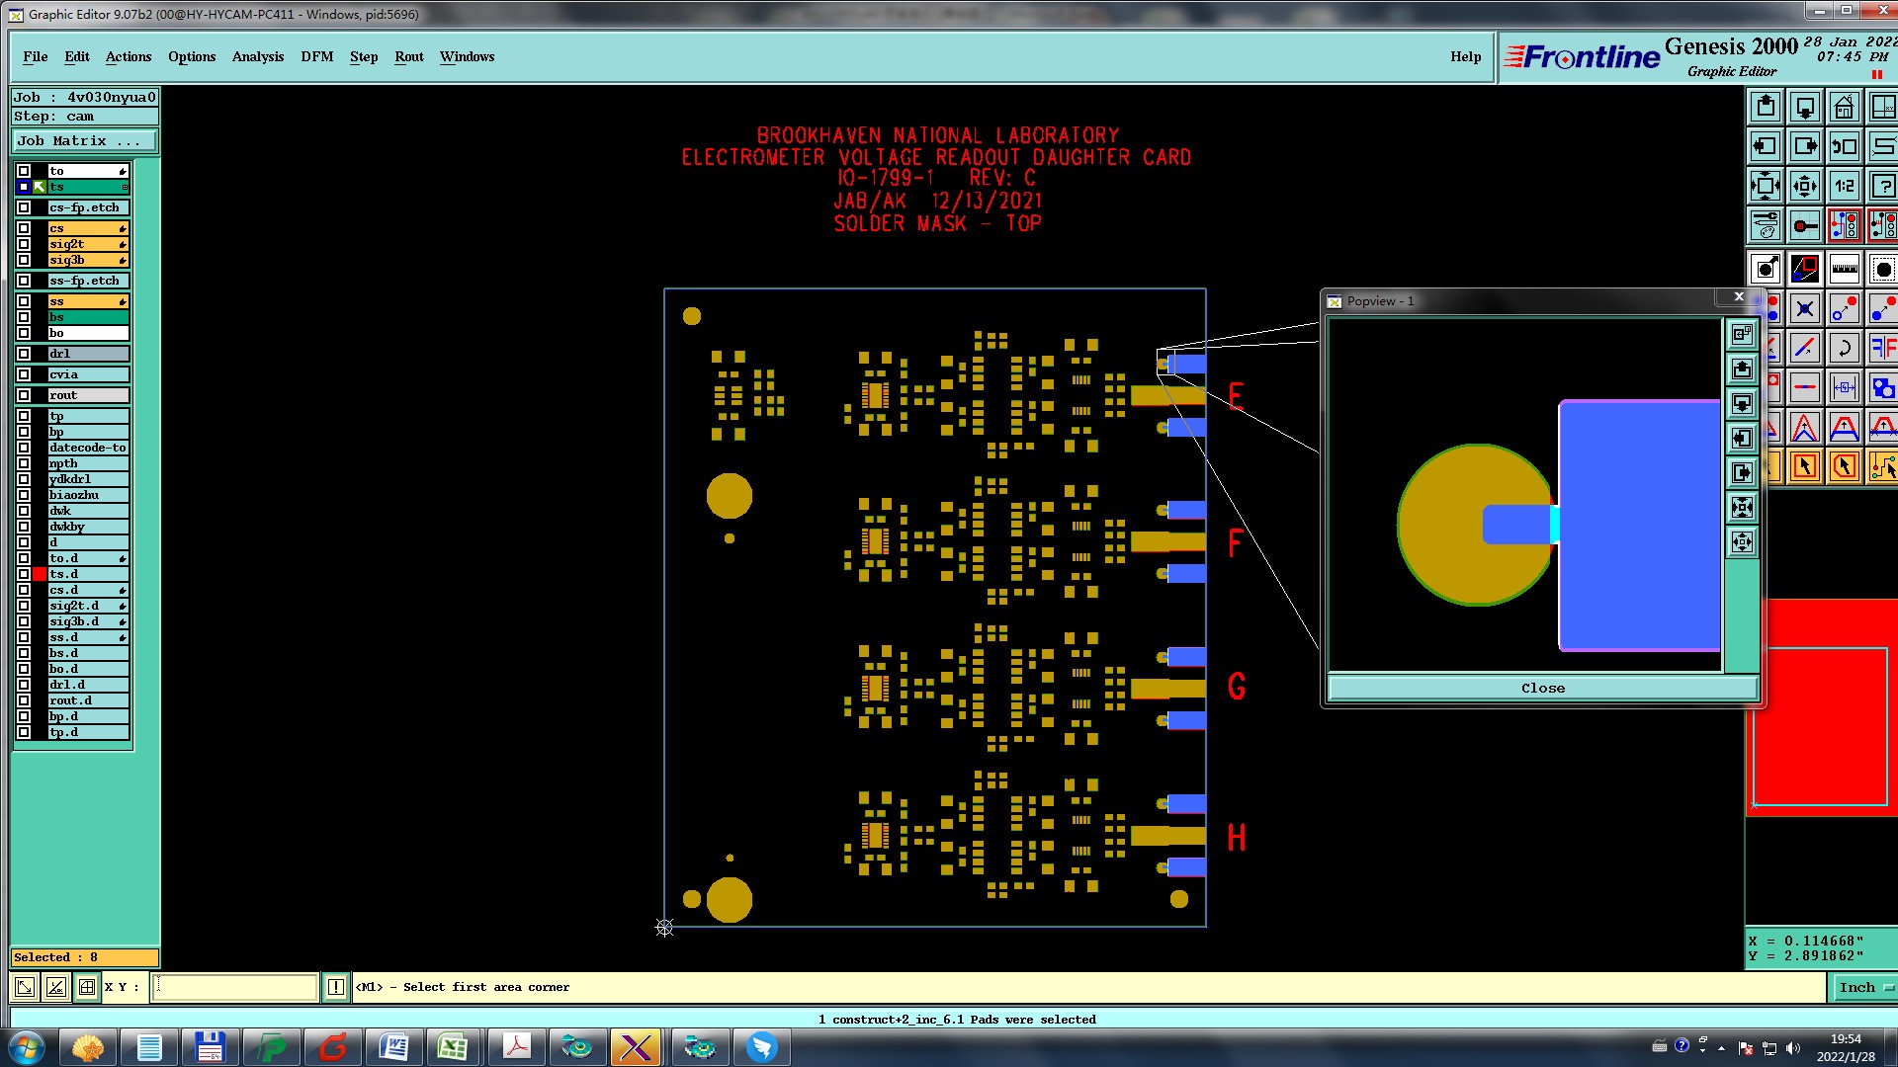Click the wrench and palette settings icon
The height and width of the screenshot is (1067, 1898).
[x=1766, y=225]
